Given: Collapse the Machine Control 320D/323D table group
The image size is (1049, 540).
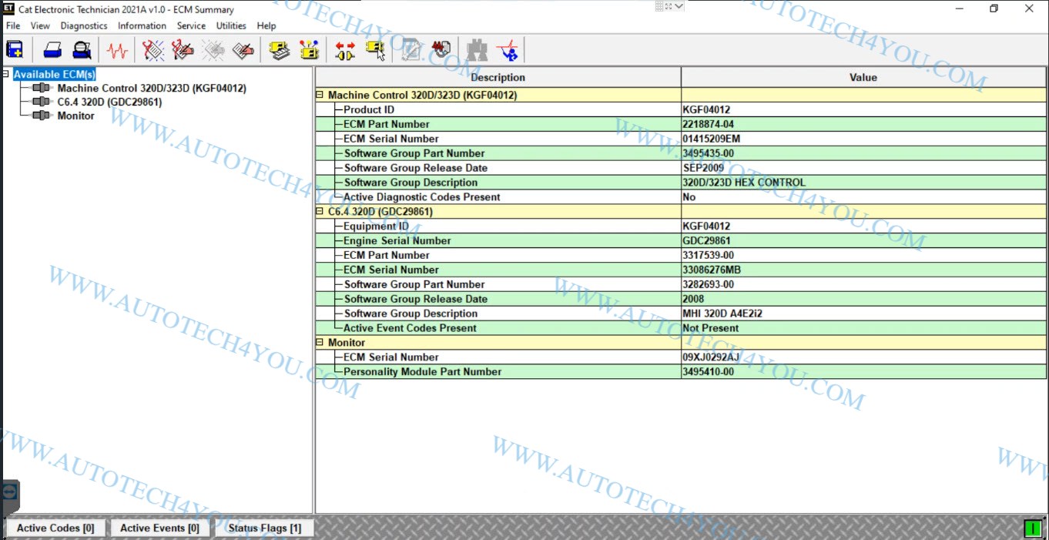Looking at the screenshot, I should (320, 96).
